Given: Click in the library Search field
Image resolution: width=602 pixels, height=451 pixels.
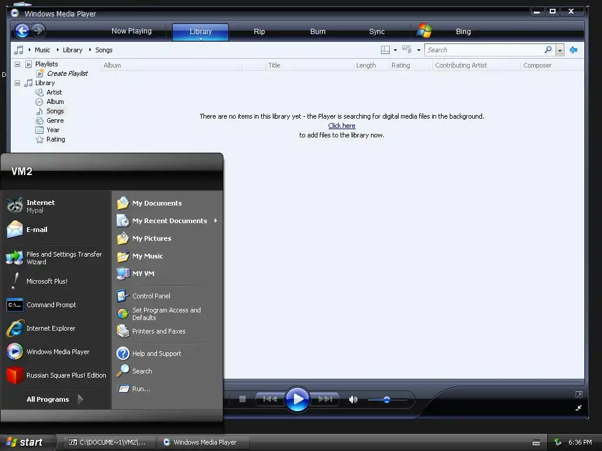Looking at the screenshot, I should tap(484, 50).
